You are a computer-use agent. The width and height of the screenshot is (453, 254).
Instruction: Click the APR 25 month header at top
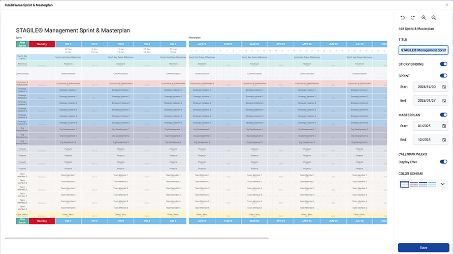pyautogui.click(x=281, y=44)
